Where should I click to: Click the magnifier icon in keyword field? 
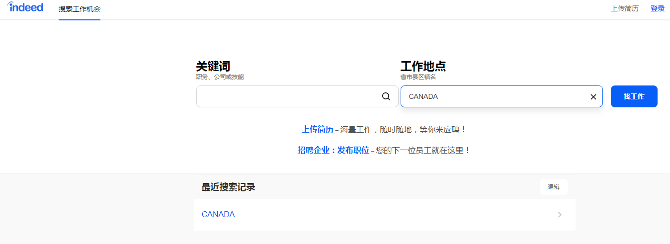[x=386, y=96]
